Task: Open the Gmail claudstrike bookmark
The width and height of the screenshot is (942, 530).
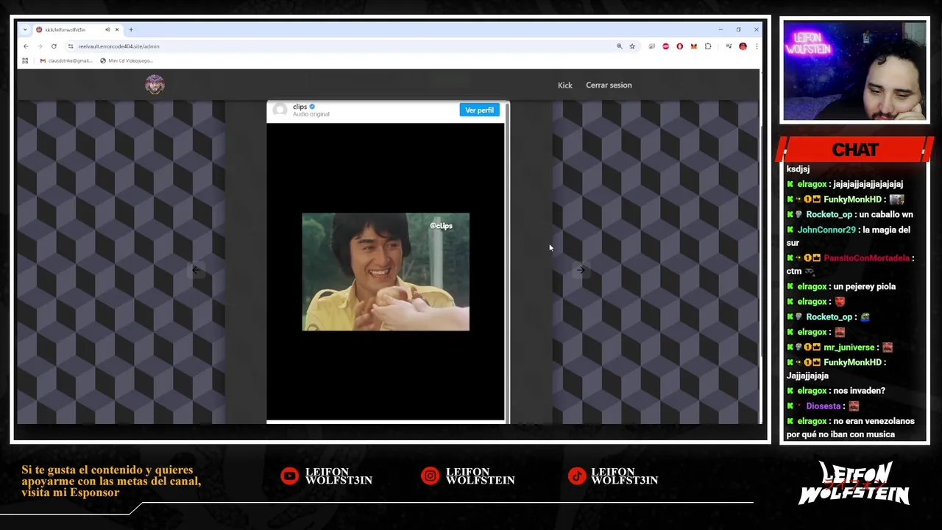Action: (x=65, y=60)
